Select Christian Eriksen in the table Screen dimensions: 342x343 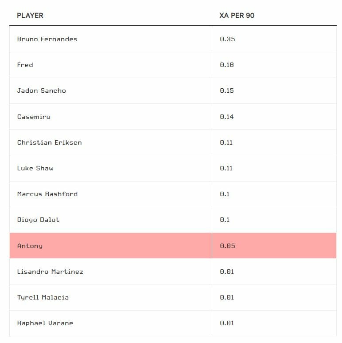[49, 142]
